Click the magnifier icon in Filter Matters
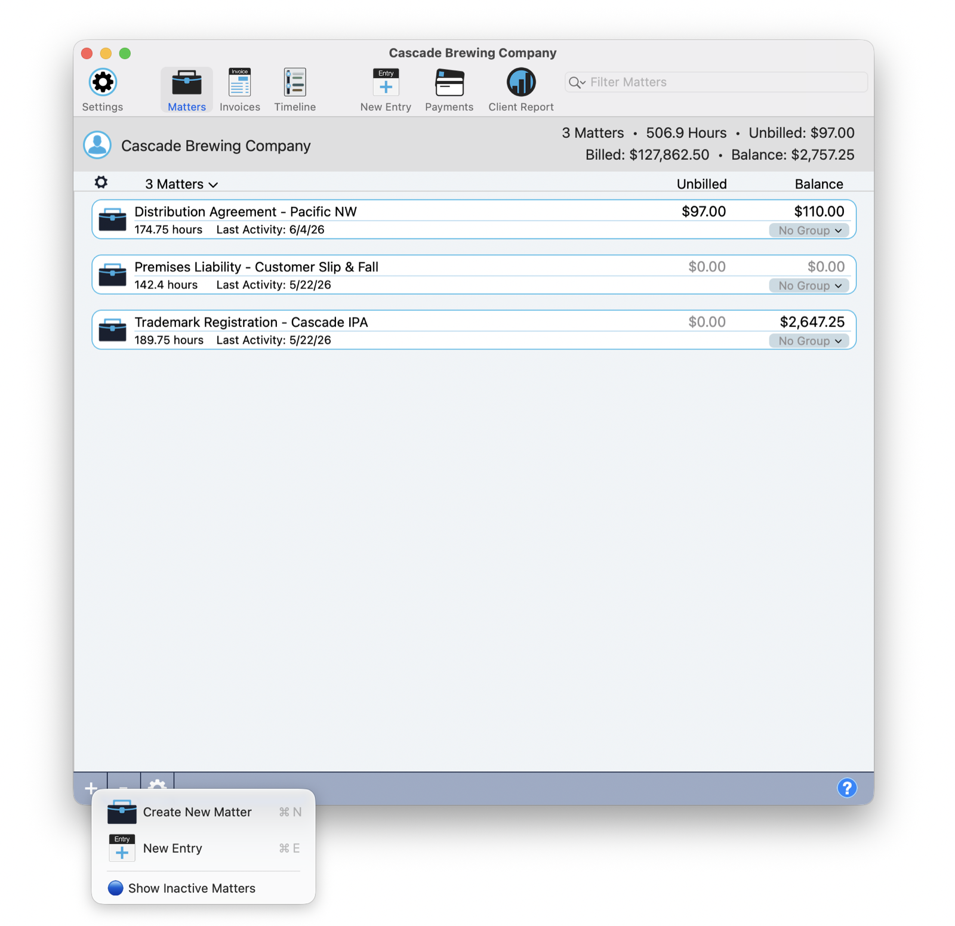 [576, 82]
